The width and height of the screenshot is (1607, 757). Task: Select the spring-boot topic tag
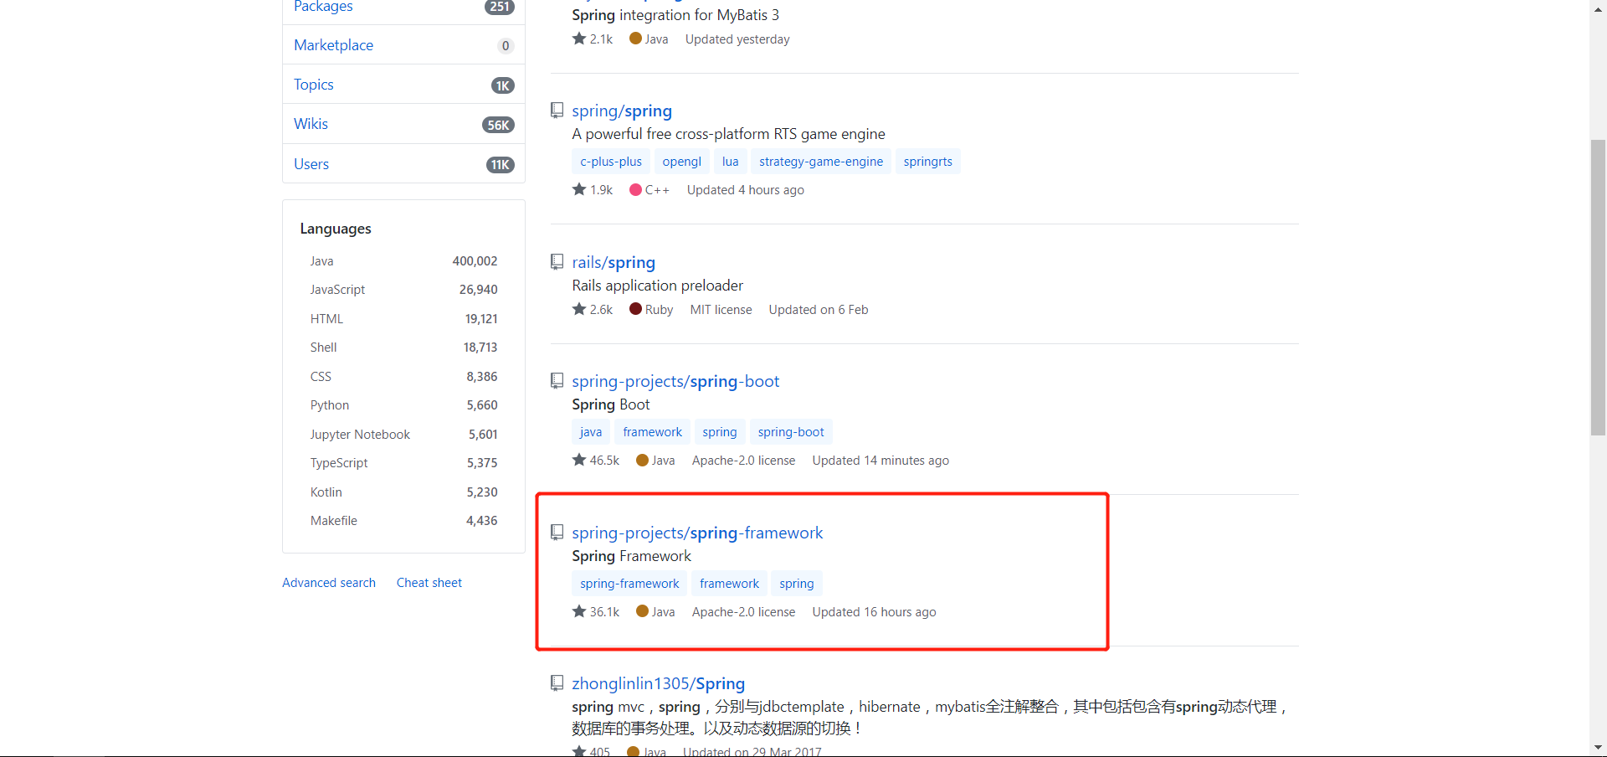click(x=791, y=432)
